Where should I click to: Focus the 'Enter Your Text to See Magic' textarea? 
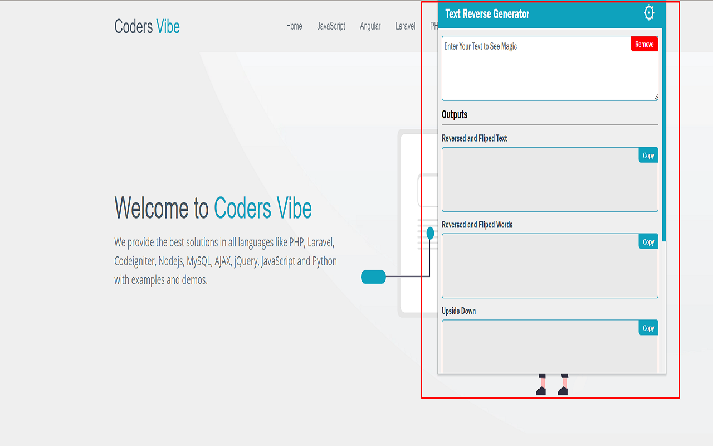click(x=550, y=69)
